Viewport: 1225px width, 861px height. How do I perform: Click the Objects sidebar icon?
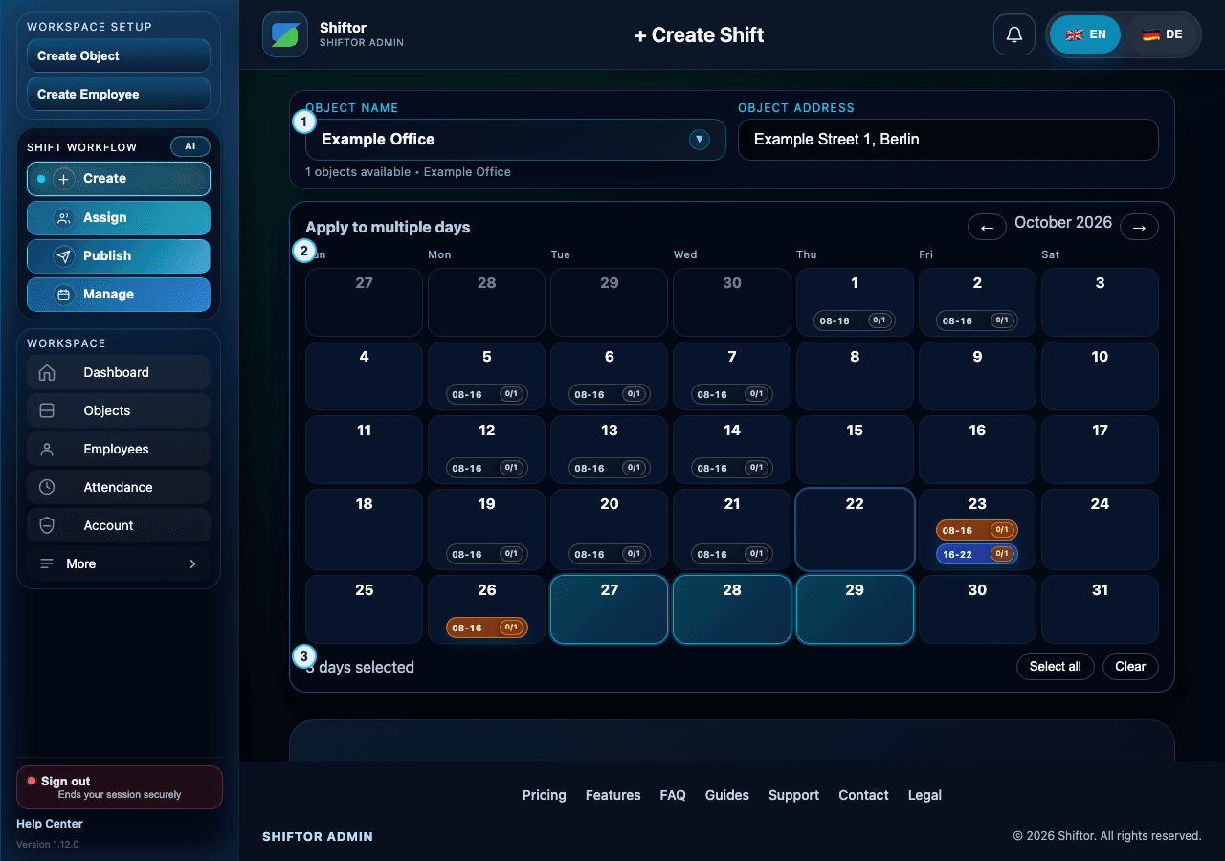pyautogui.click(x=47, y=410)
